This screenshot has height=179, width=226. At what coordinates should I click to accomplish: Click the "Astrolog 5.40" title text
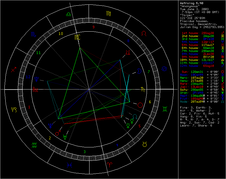191,3
